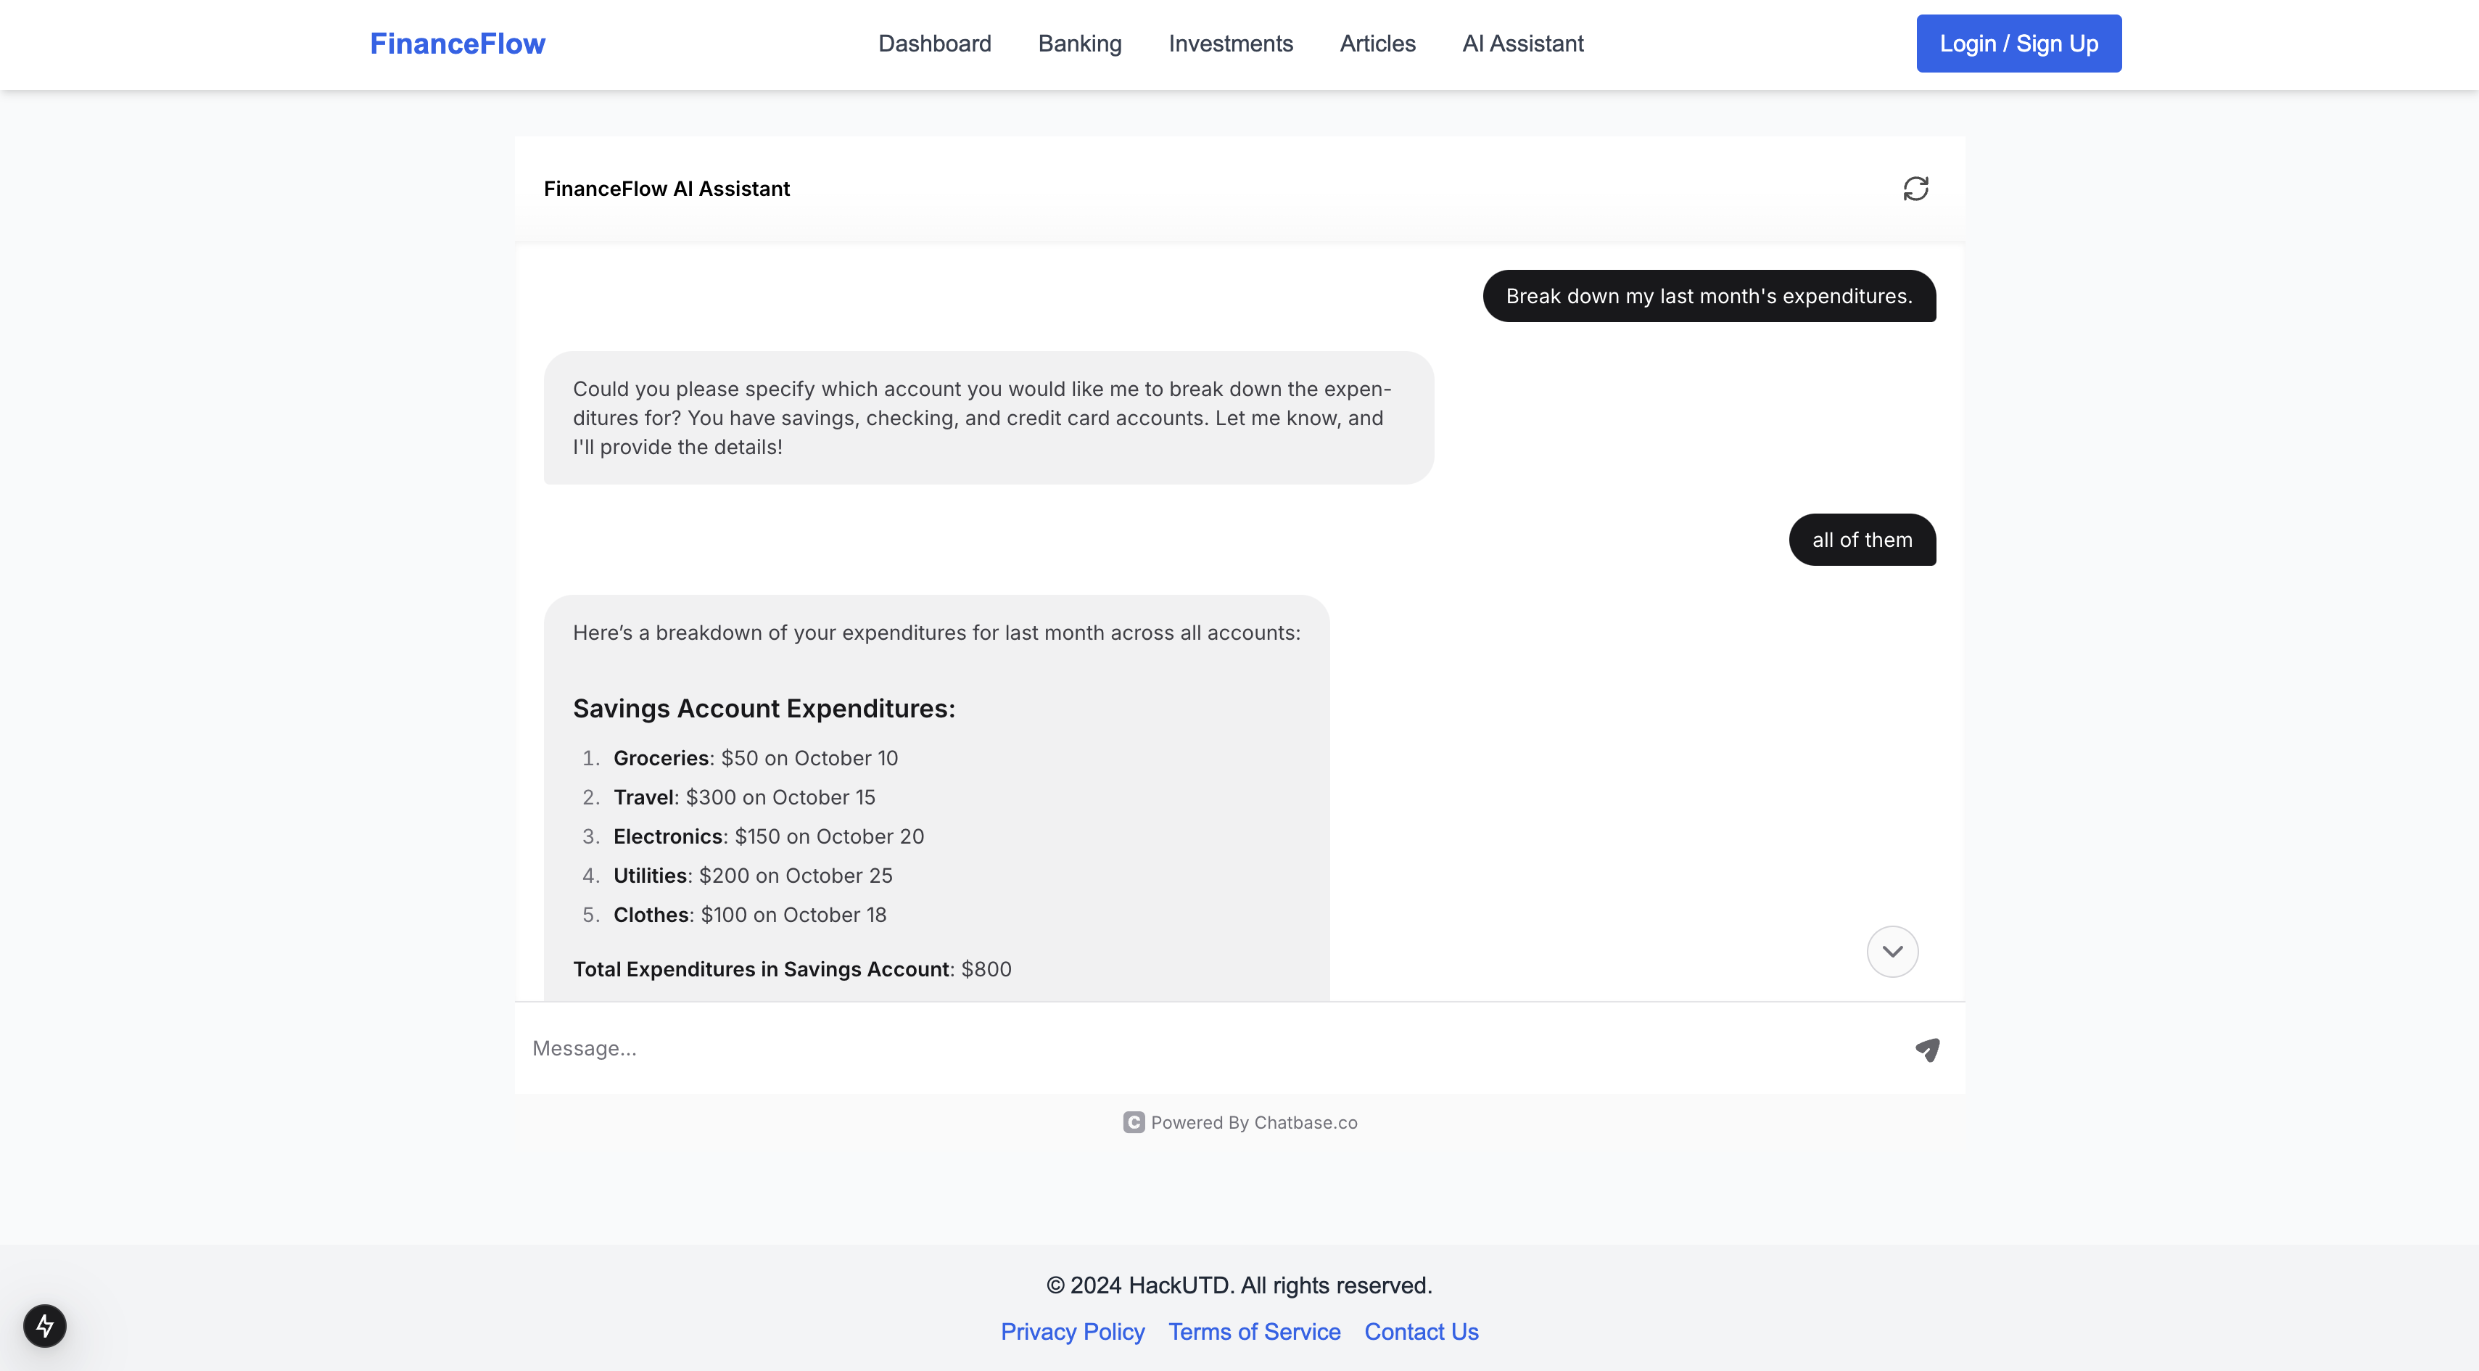Click the refresh chat conversation icon
The height and width of the screenshot is (1371, 2479).
1915,189
